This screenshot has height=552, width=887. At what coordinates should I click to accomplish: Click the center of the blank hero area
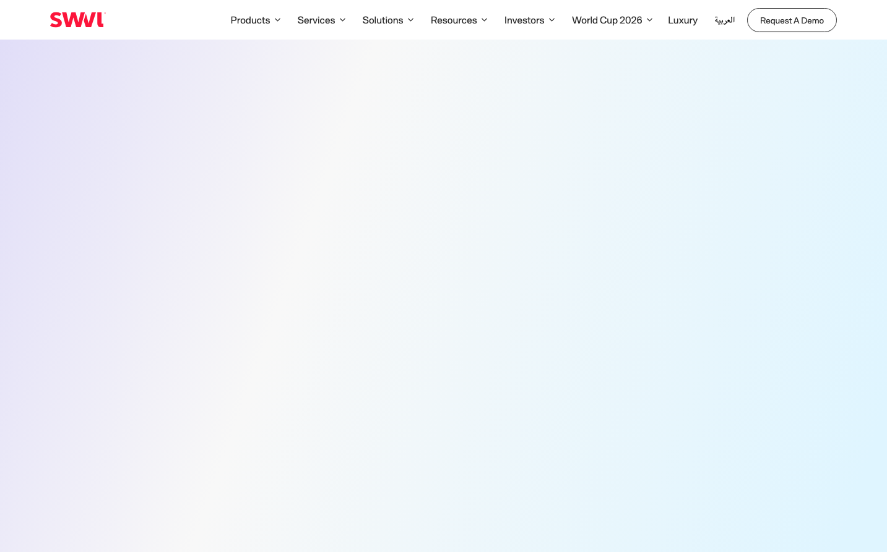pyautogui.click(x=443, y=295)
